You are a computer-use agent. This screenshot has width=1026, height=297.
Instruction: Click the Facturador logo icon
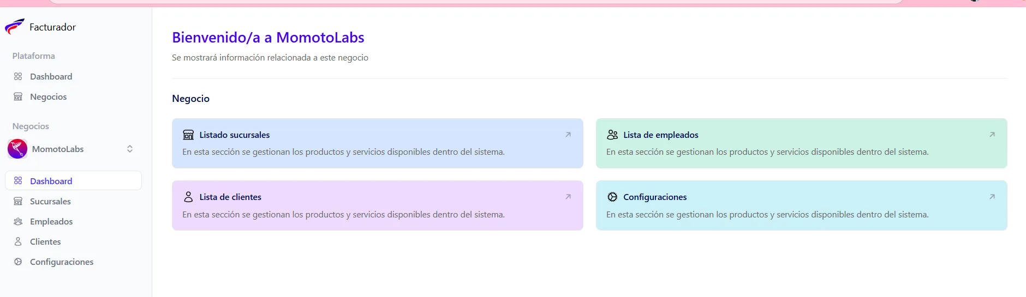point(15,26)
